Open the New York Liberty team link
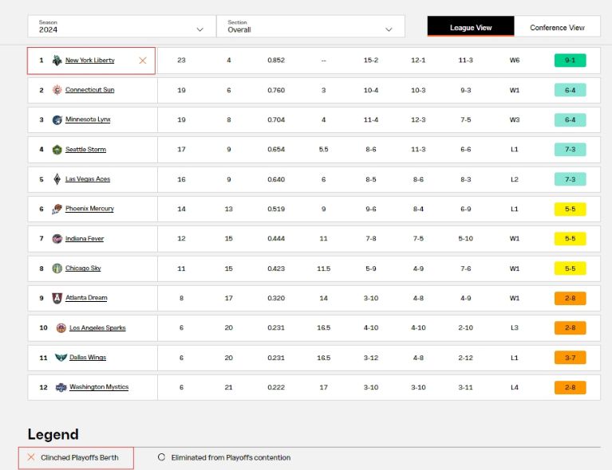Screen dimensions: 612x470 [x=90, y=61]
